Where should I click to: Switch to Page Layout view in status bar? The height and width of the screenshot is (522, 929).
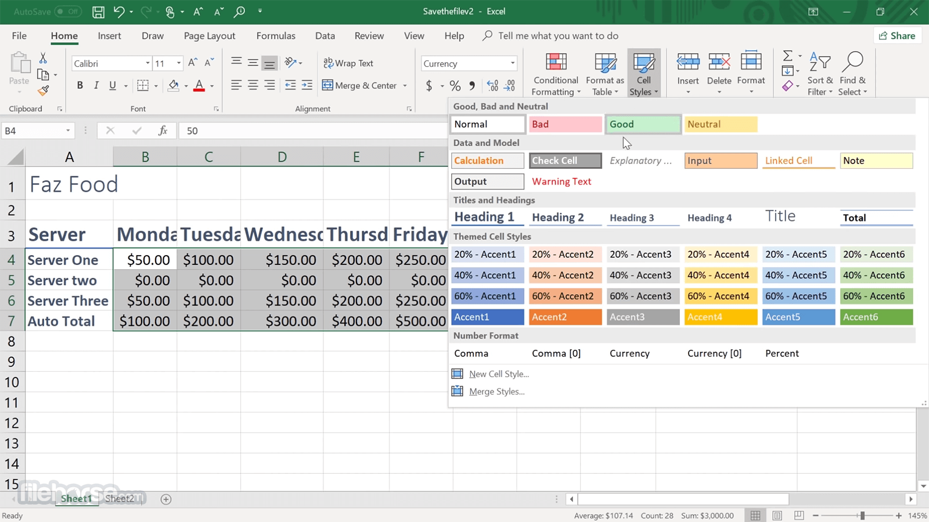[x=777, y=515]
